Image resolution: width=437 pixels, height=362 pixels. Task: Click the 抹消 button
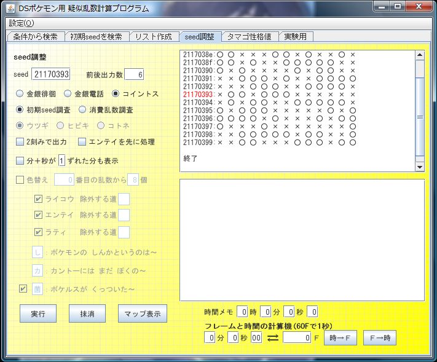pos(87,313)
